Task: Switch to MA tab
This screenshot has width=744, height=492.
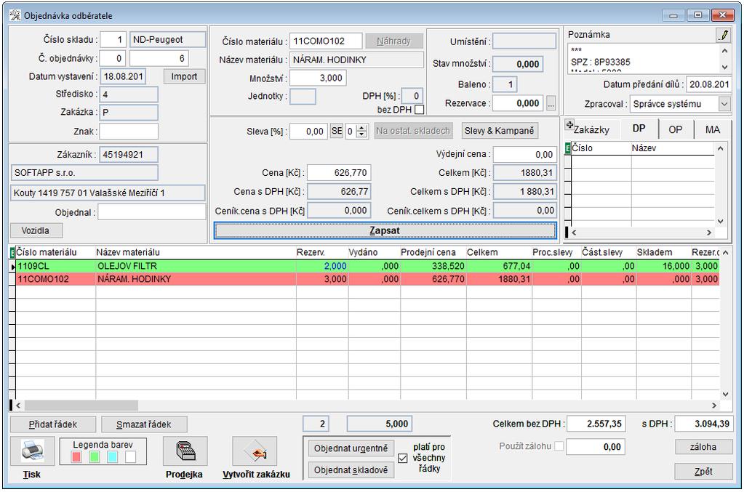Action: tap(712, 129)
